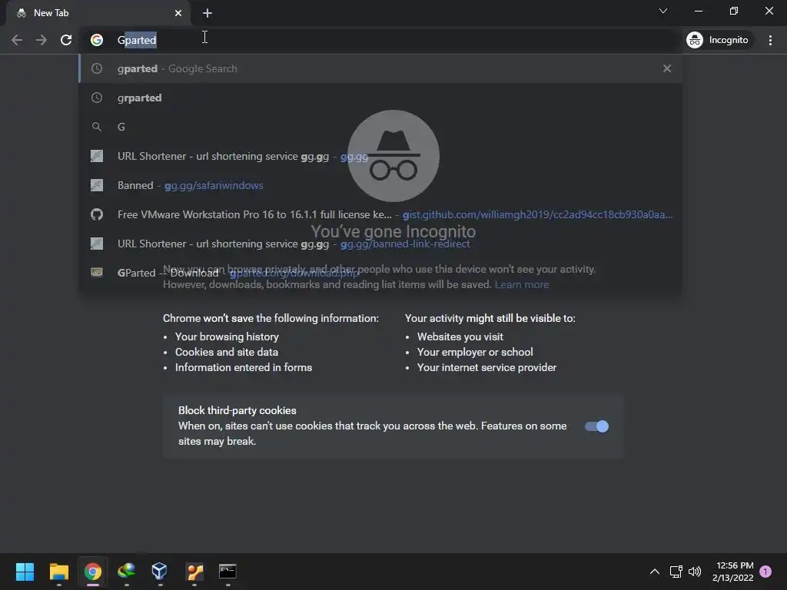Choose the 'G' search suggestion

(380, 127)
